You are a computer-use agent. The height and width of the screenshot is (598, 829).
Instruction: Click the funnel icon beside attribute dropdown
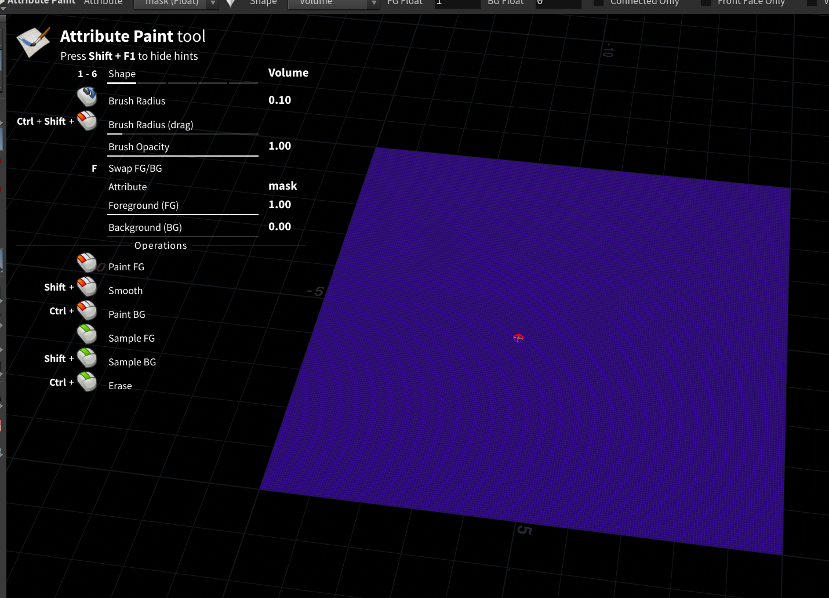(x=231, y=3)
